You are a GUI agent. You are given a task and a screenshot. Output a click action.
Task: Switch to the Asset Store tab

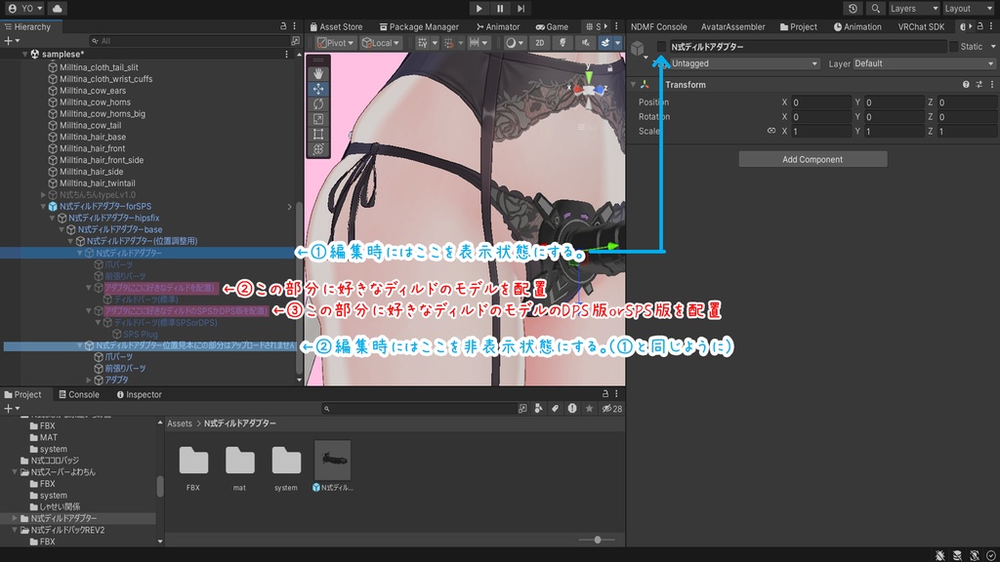336,26
